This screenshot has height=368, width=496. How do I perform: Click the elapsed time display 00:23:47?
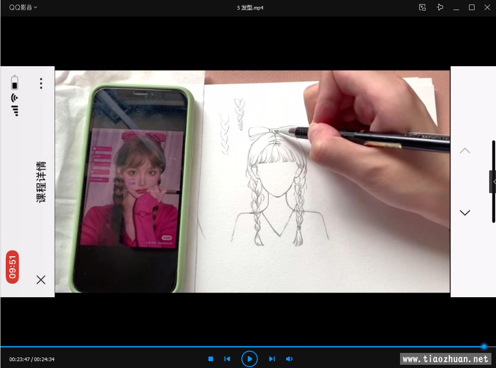(x=19, y=359)
